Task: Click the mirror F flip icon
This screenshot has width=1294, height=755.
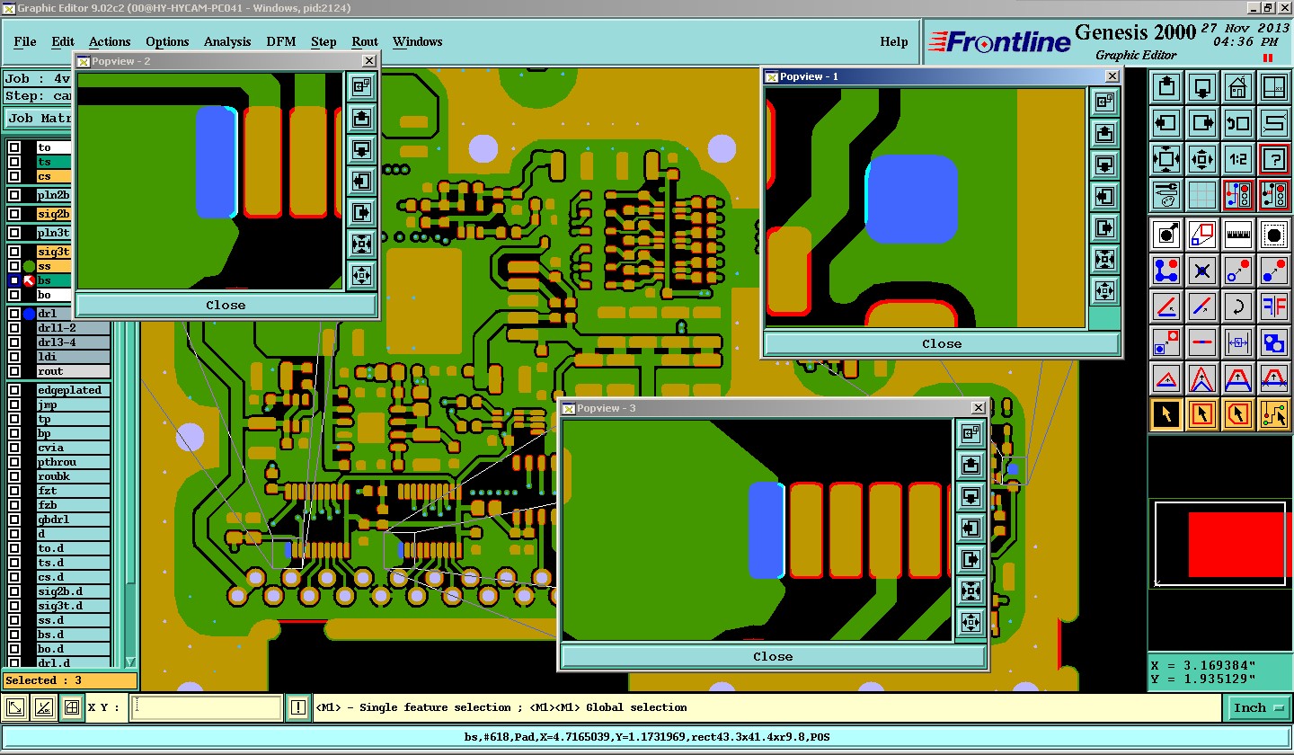Action: [1273, 306]
